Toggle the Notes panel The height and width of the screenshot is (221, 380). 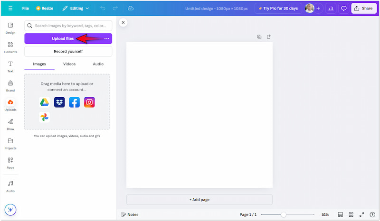[130, 214]
